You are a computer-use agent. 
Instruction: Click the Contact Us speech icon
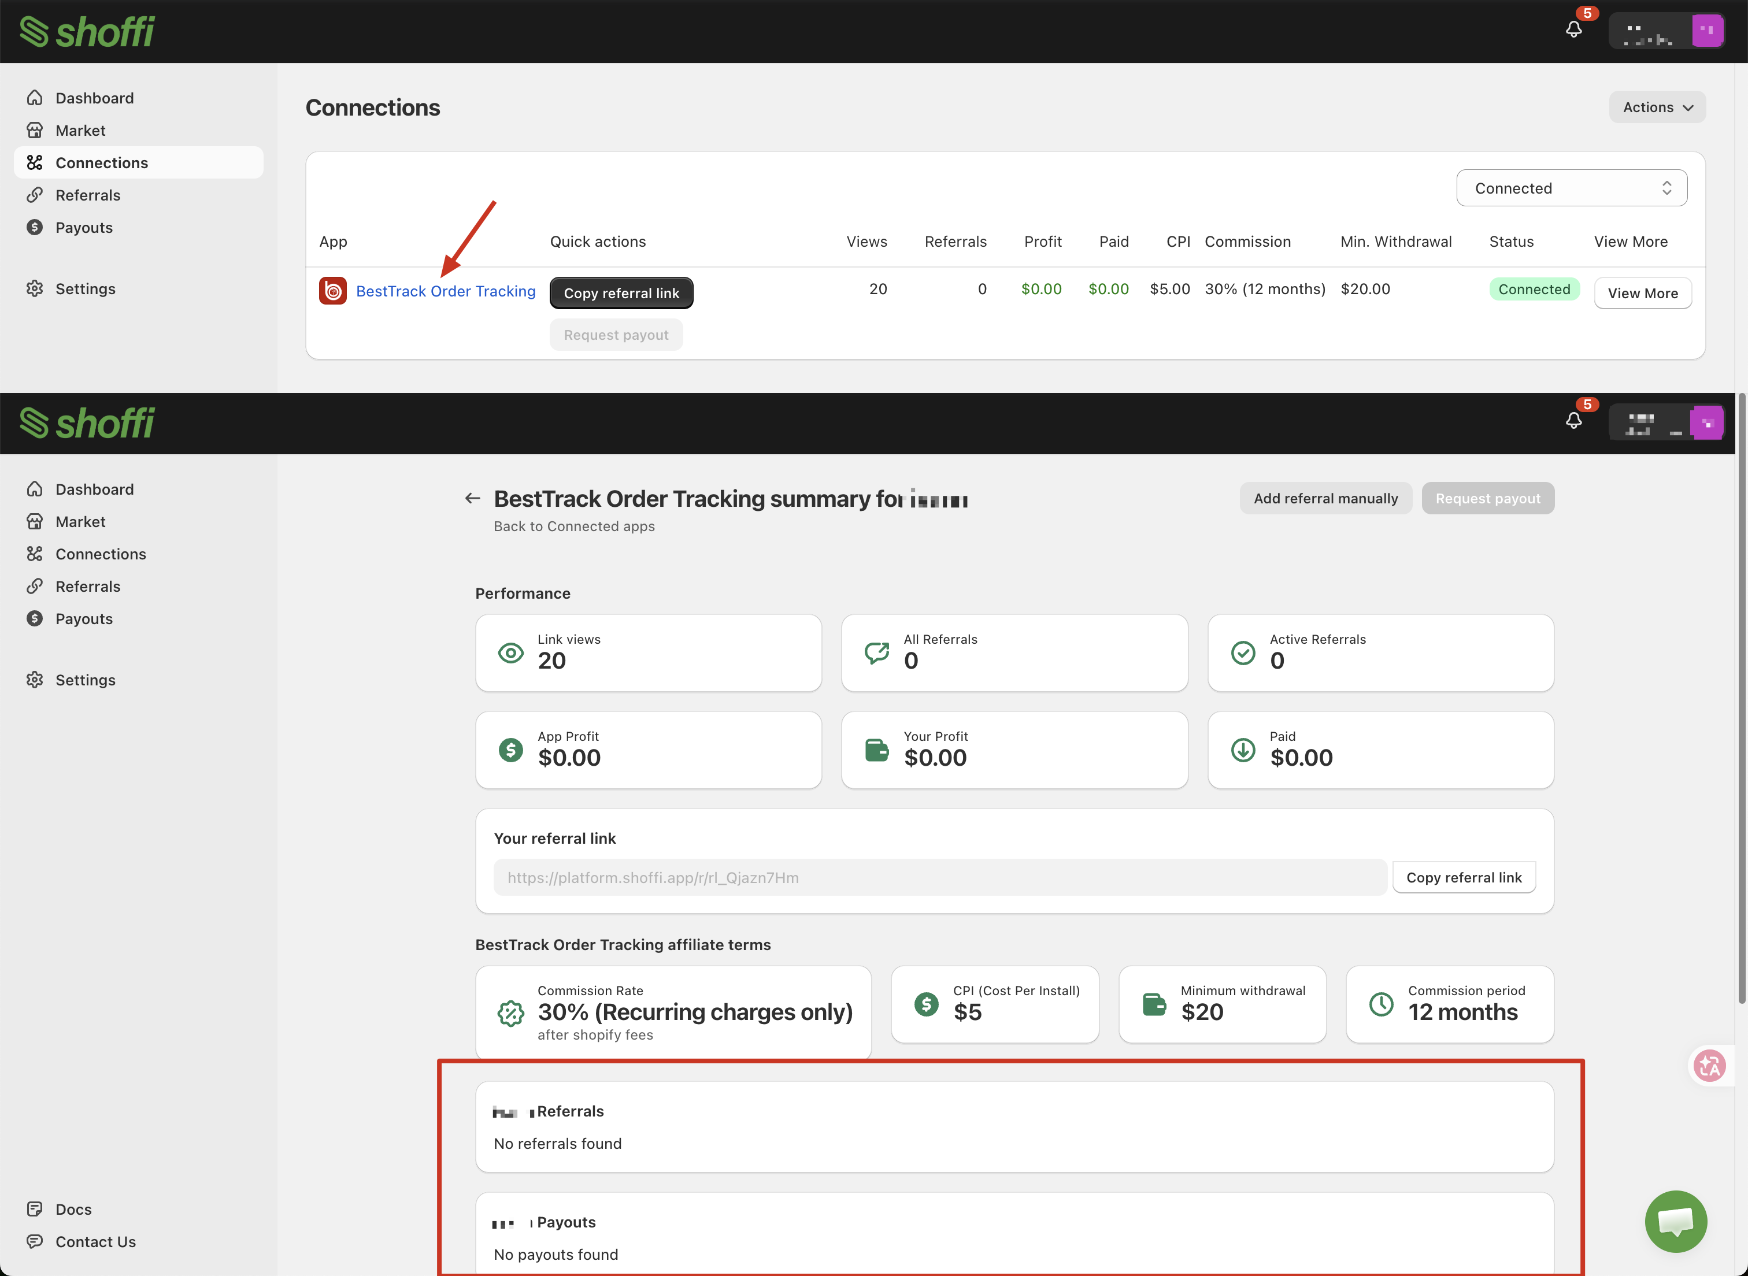point(35,1241)
